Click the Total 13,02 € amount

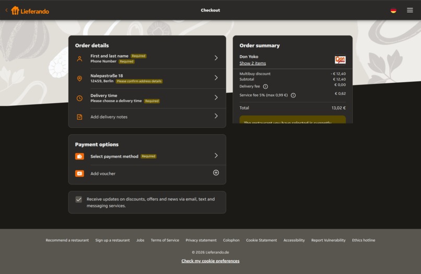pyautogui.click(x=338, y=108)
